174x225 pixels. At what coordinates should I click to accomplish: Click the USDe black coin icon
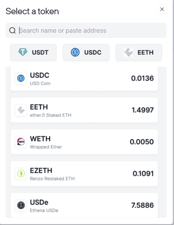tap(21, 205)
